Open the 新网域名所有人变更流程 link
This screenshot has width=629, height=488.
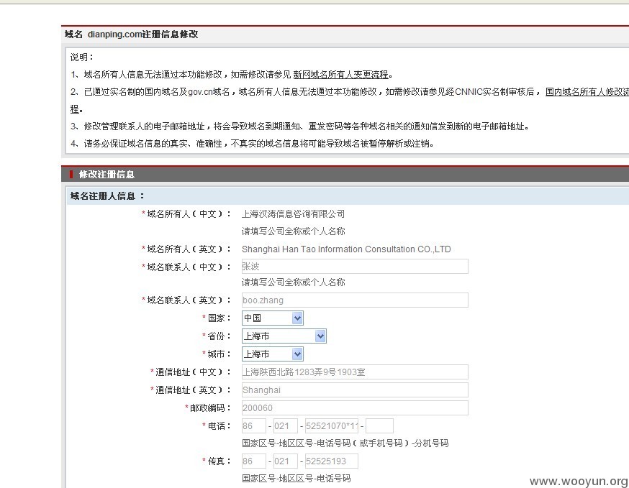click(x=340, y=75)
